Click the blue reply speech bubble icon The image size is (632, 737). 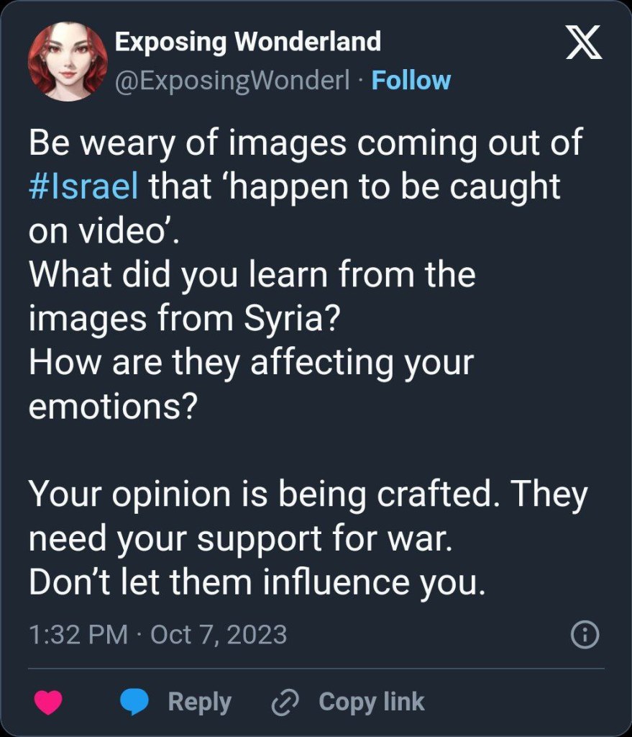click(133, 702)
